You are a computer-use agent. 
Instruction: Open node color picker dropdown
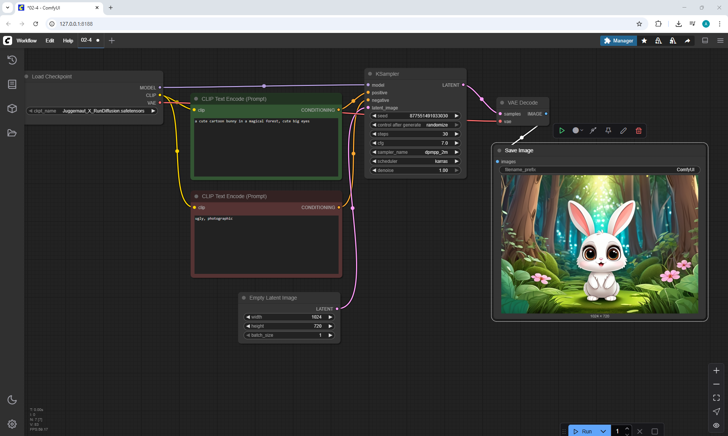pyautogui.click(x=578, y=131)
